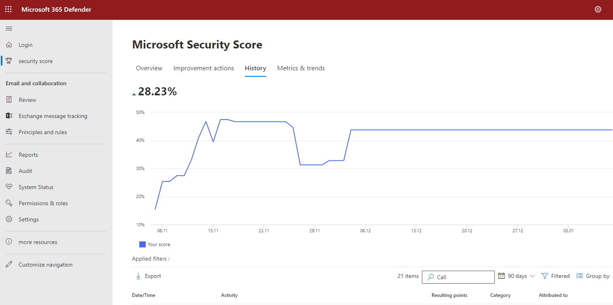Image resolution: width=613 pixels, height=305 pixels.
Task: Click the Microsoft Security Score heading
Action: 197,44
